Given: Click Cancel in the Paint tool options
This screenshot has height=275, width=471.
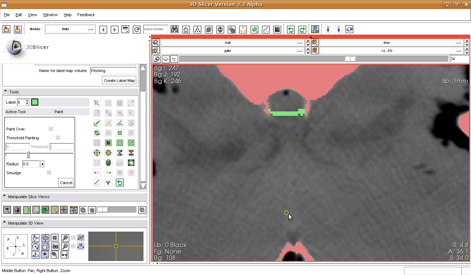Looking at the screenshot, I should (66, 182).
